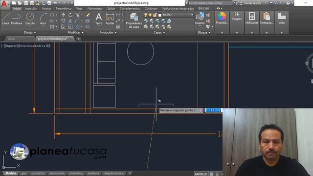Click the viewport label Estructura alámbrica 2D
This screenshot has width=313, height=176.
coord(34,46)
